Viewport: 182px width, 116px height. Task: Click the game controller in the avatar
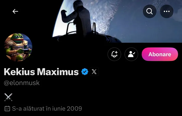(x=27, y=50)
